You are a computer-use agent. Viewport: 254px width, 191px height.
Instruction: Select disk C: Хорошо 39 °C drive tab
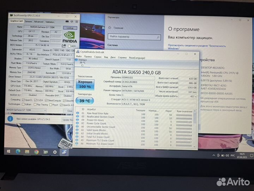pos(83,63)
